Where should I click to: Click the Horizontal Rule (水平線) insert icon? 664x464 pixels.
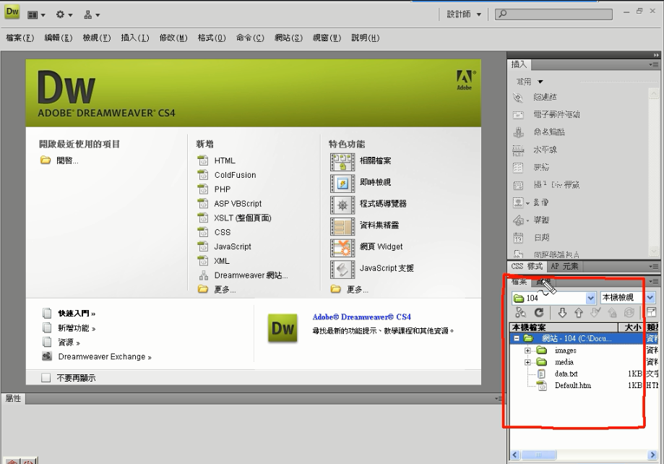pyautogui.click(x=518, y=150)
